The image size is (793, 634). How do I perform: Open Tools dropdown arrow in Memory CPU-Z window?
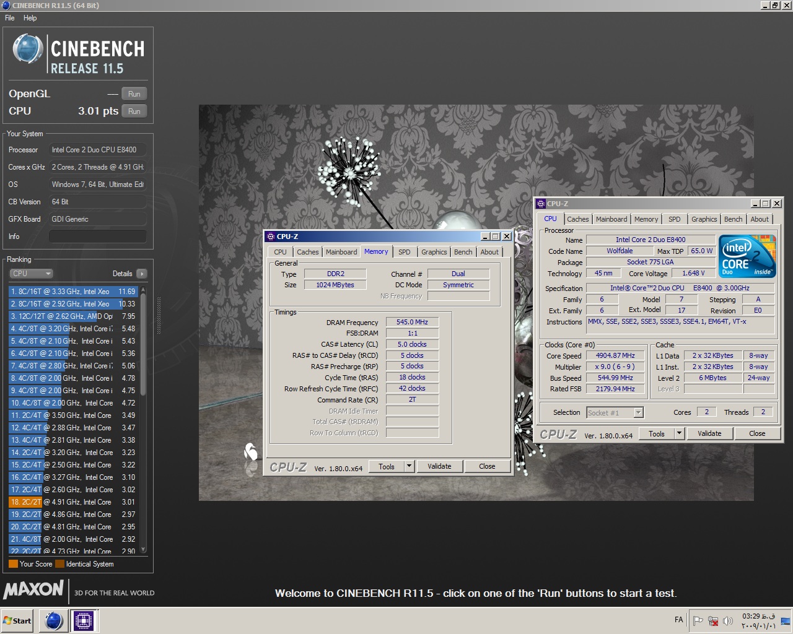(409, 466)
